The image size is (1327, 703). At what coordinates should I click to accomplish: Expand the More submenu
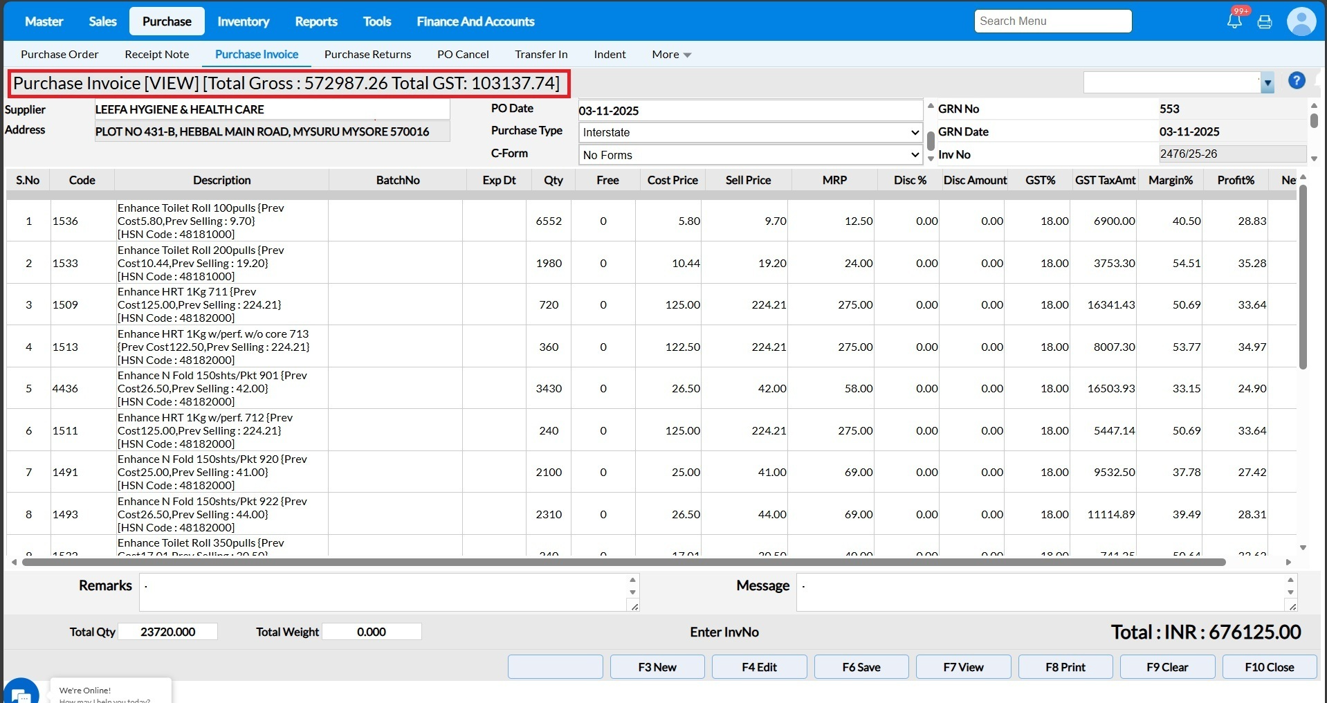point(671,55)
